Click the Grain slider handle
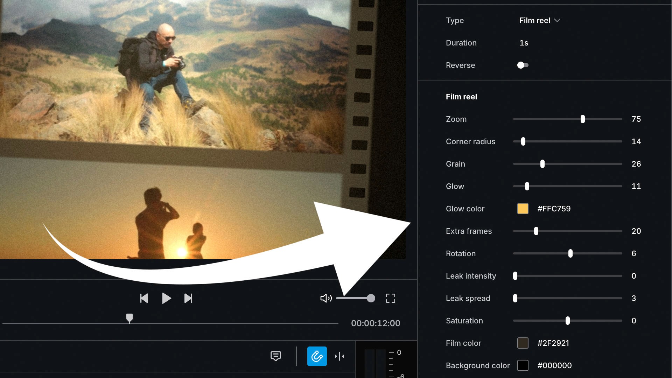672x378 pixels. click(x=542, y=164)
